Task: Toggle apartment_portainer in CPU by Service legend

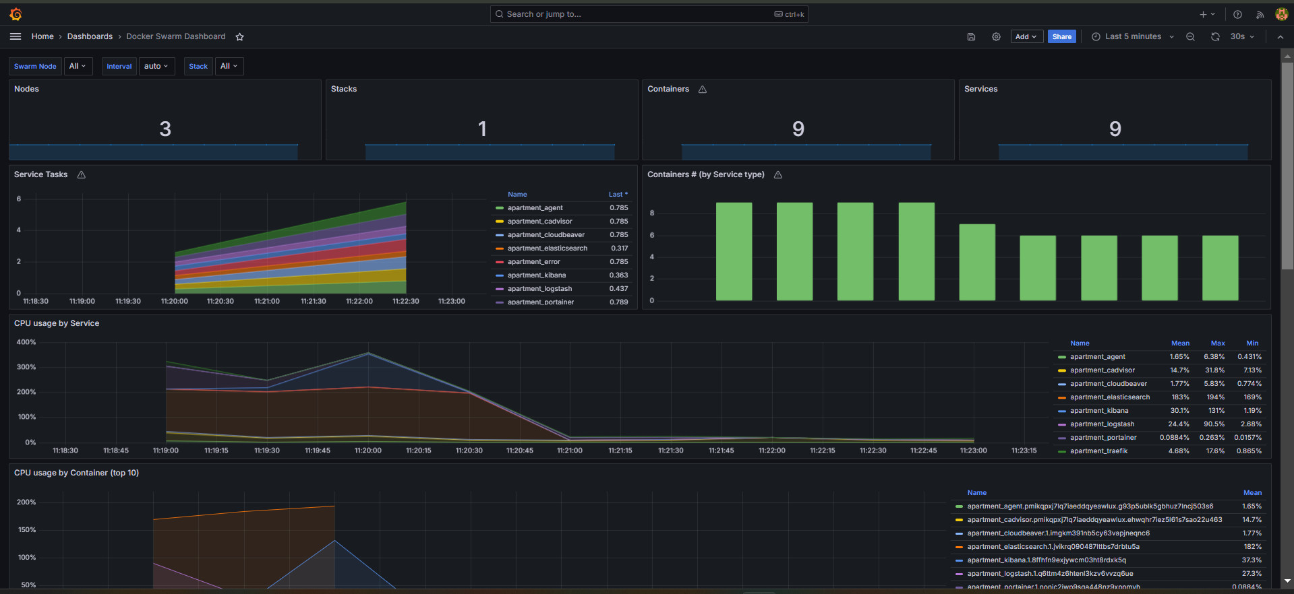Action: (x=1103, y=438)
